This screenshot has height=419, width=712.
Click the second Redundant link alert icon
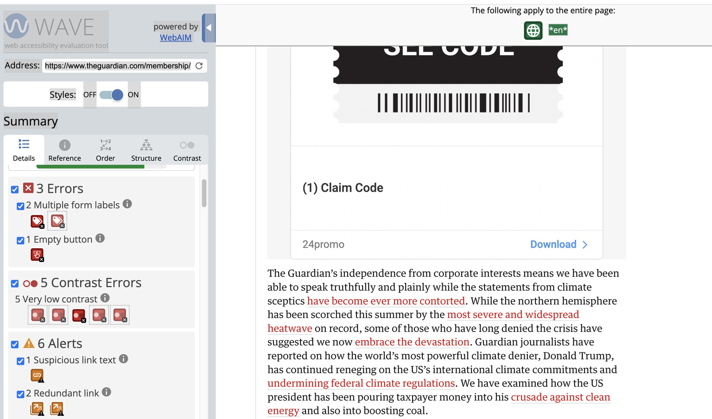(57, 409)
